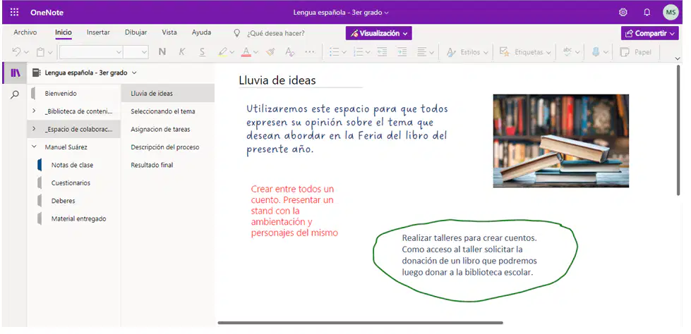Image resolution: width=691 pixels, height=334 pixels.
Task: Switch to the Ayuda tab
Action: click(x=201, y=32)
